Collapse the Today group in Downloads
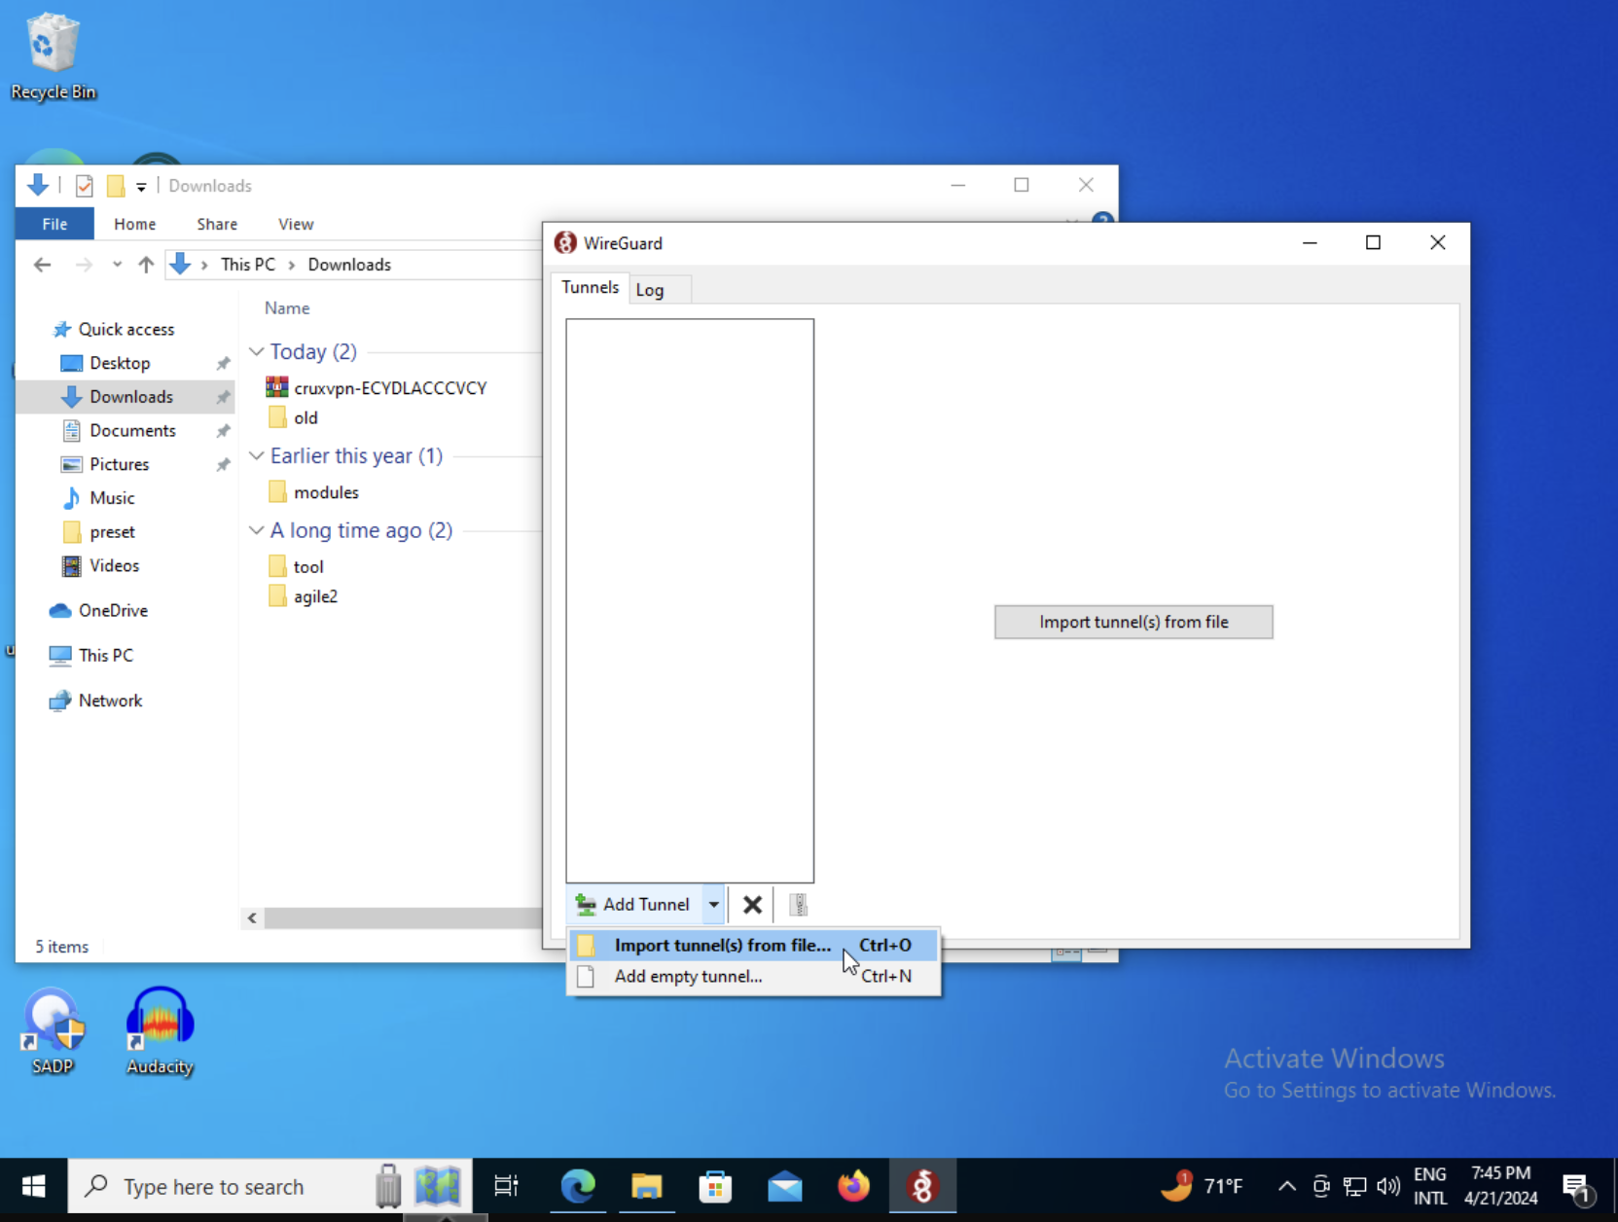Image resolution: width=1618 pixels, height=1222 pixels. click(257, 351)
